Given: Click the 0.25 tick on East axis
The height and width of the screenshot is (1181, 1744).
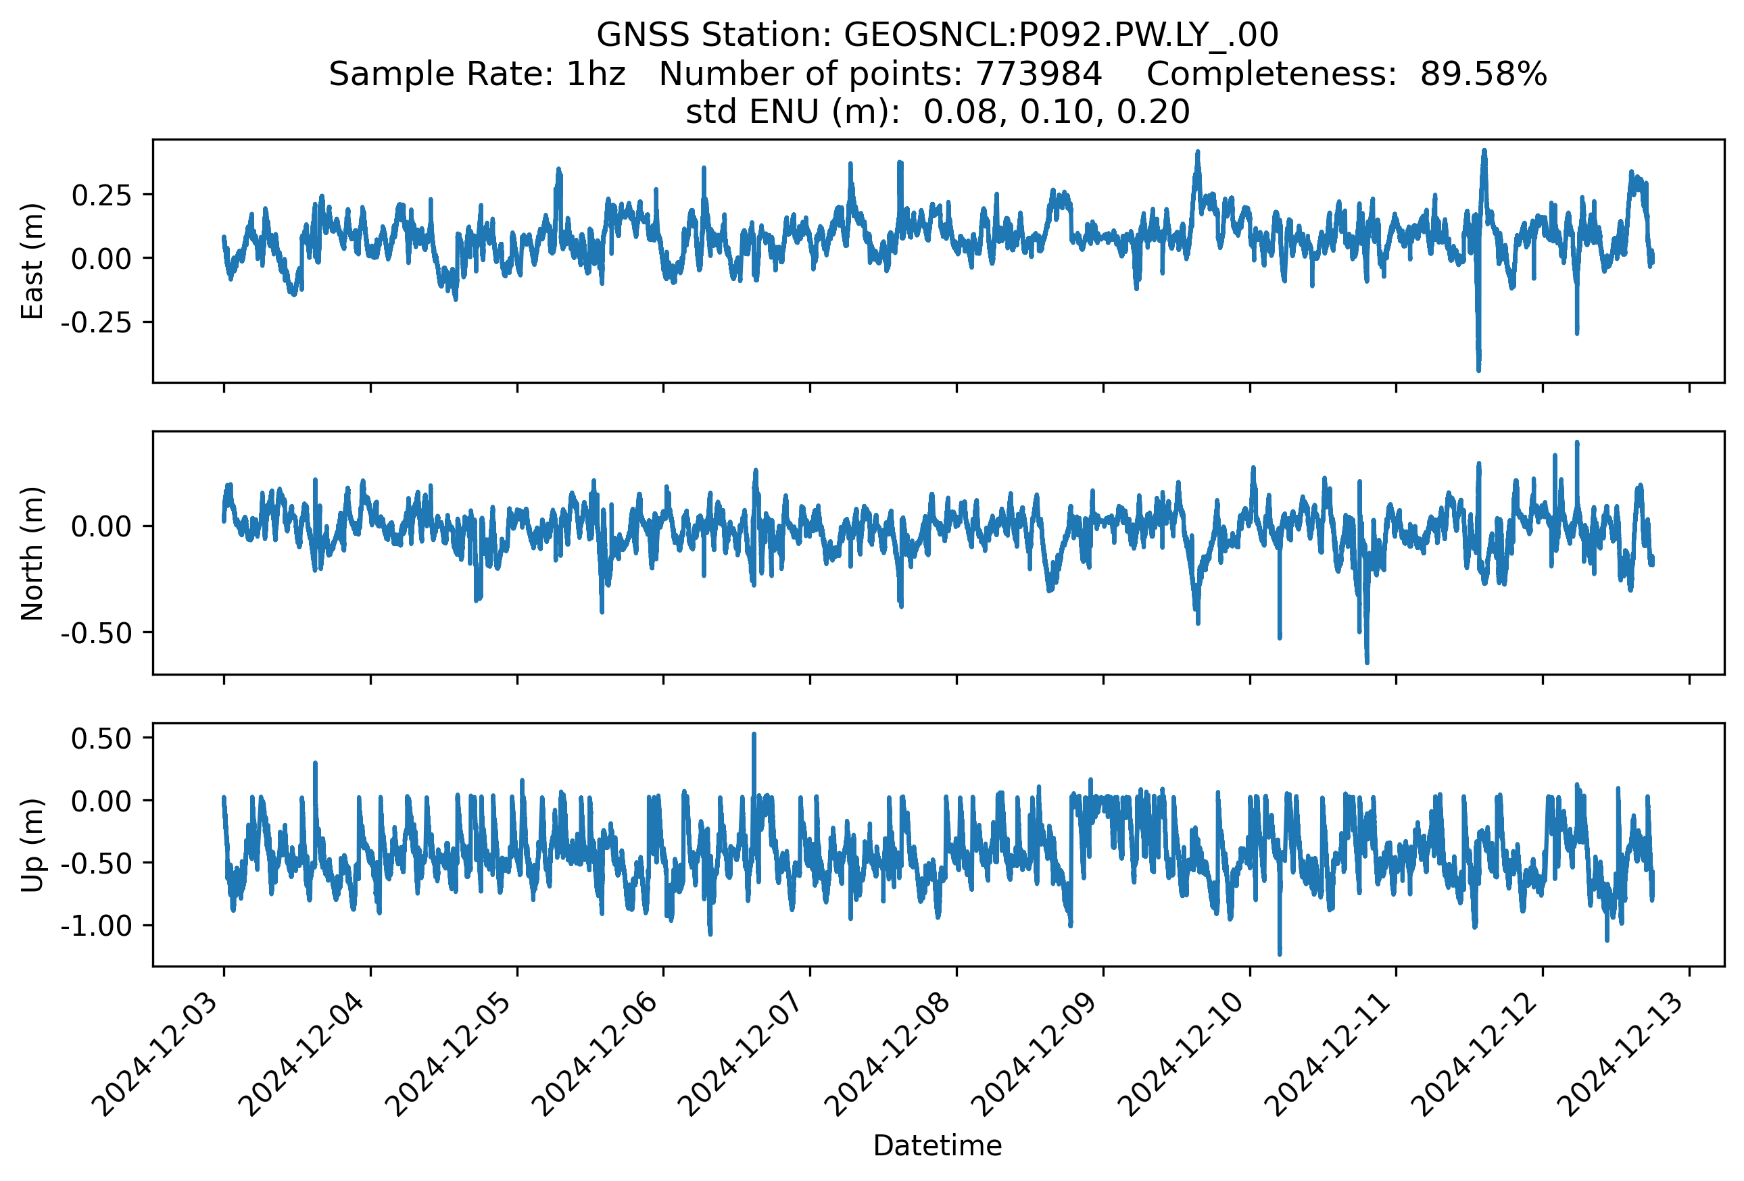Looking at the screenshot, I should pos(101,196).
